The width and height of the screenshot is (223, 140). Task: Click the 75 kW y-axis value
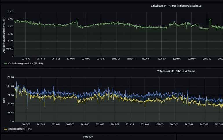click(x=11, y=95)
